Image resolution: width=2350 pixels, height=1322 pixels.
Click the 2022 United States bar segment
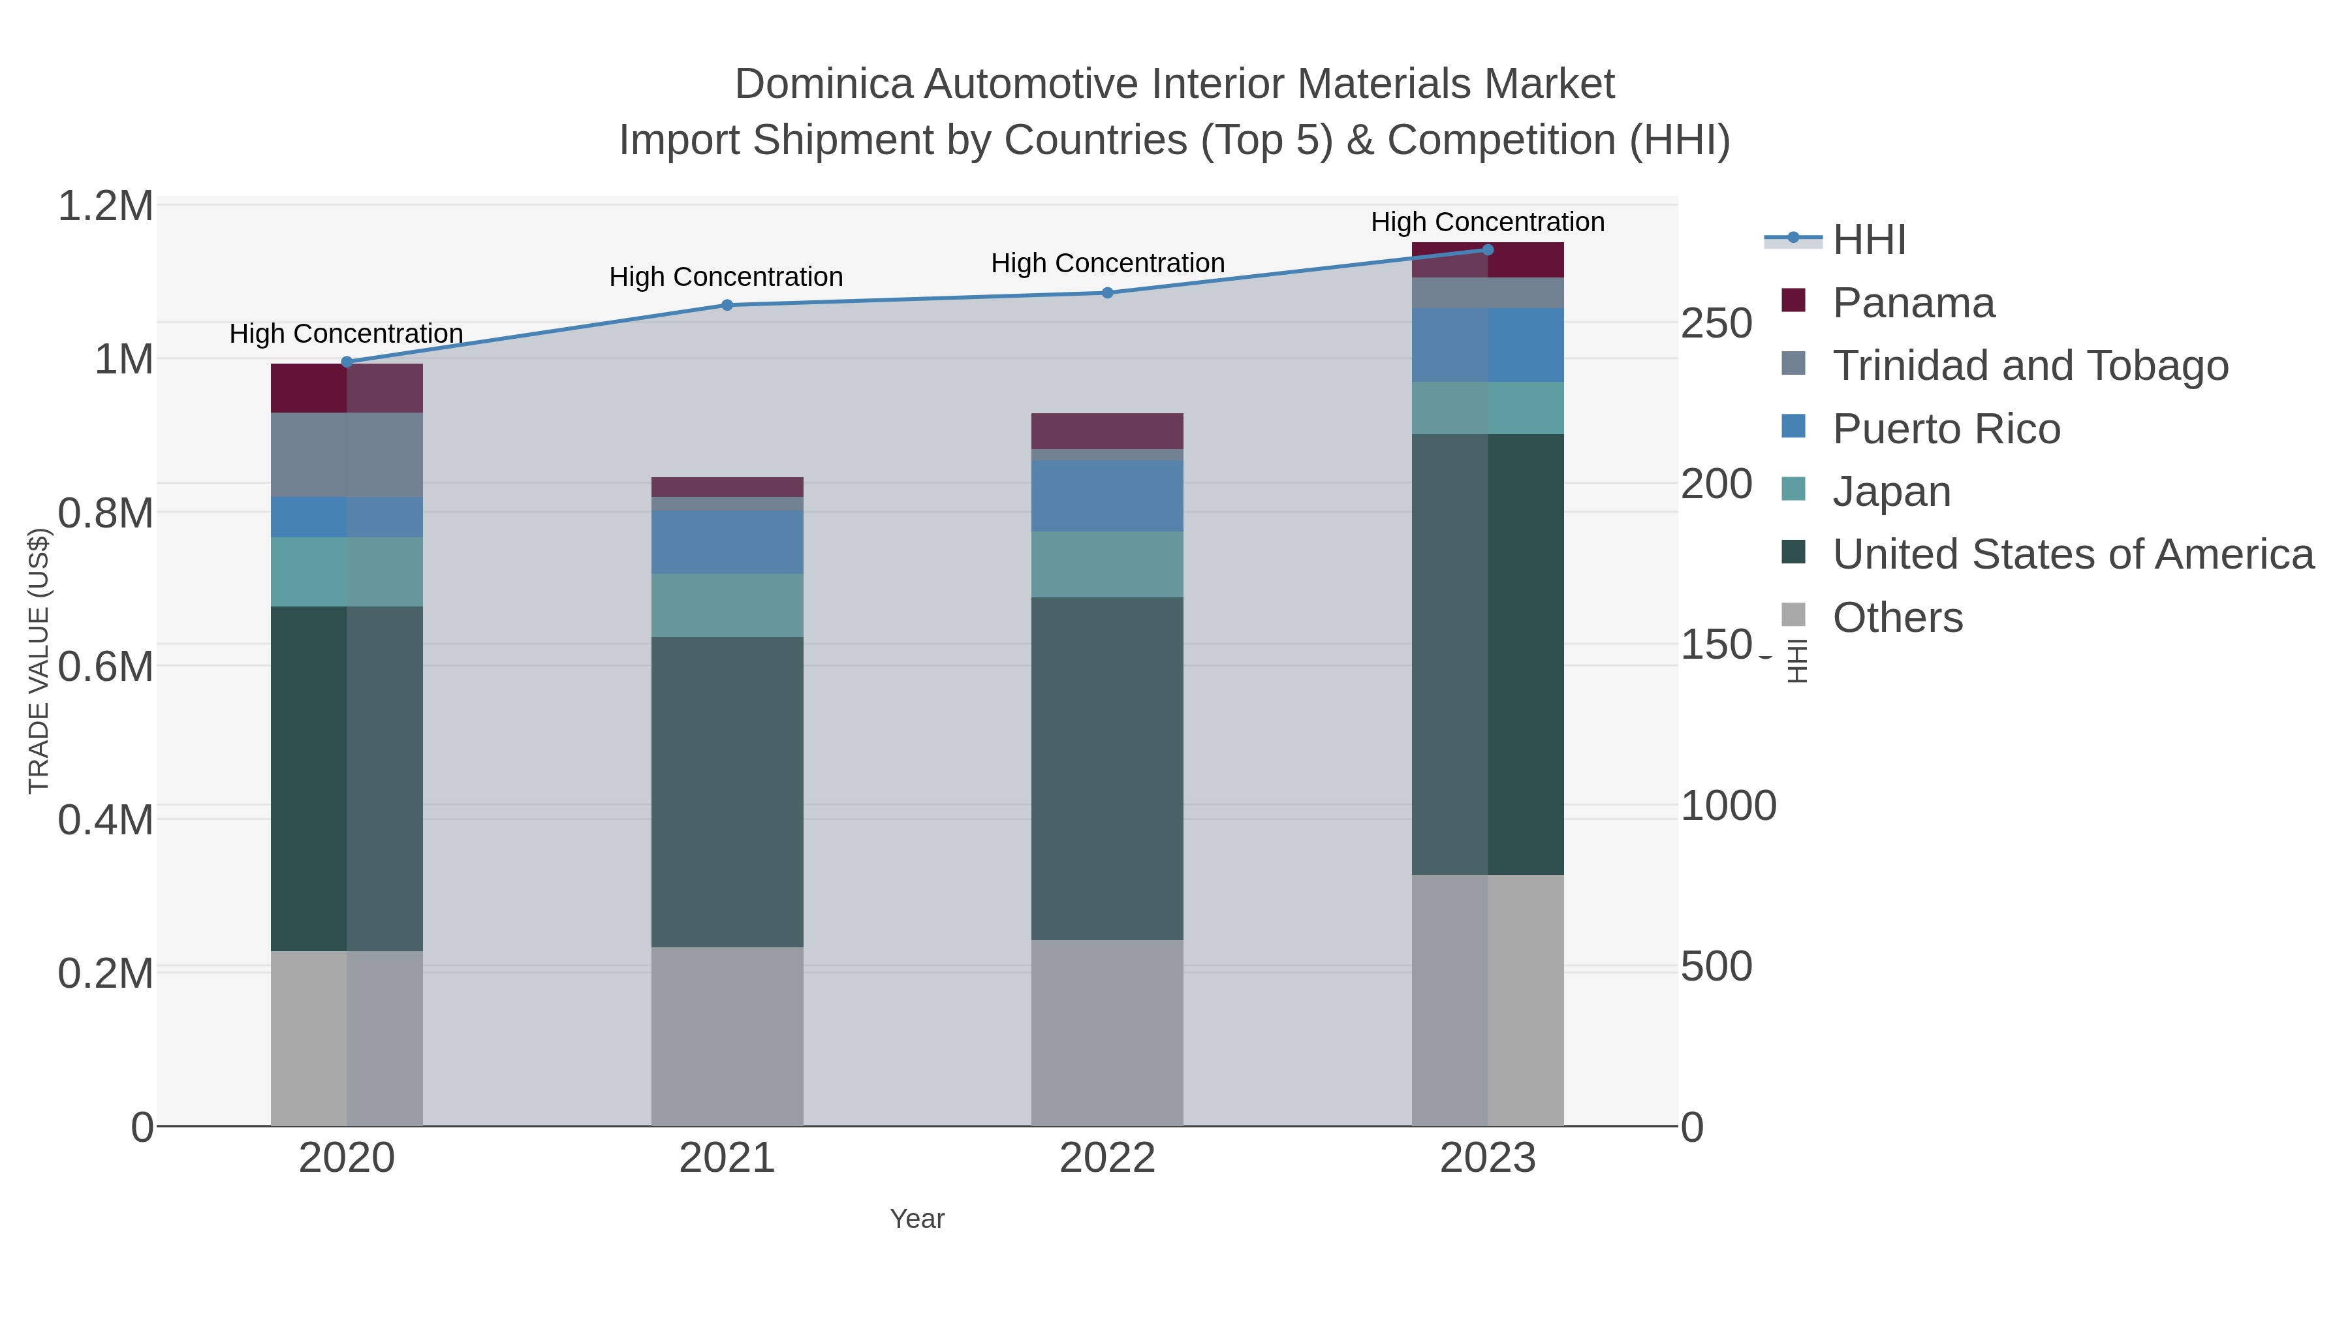(1108, 769)
